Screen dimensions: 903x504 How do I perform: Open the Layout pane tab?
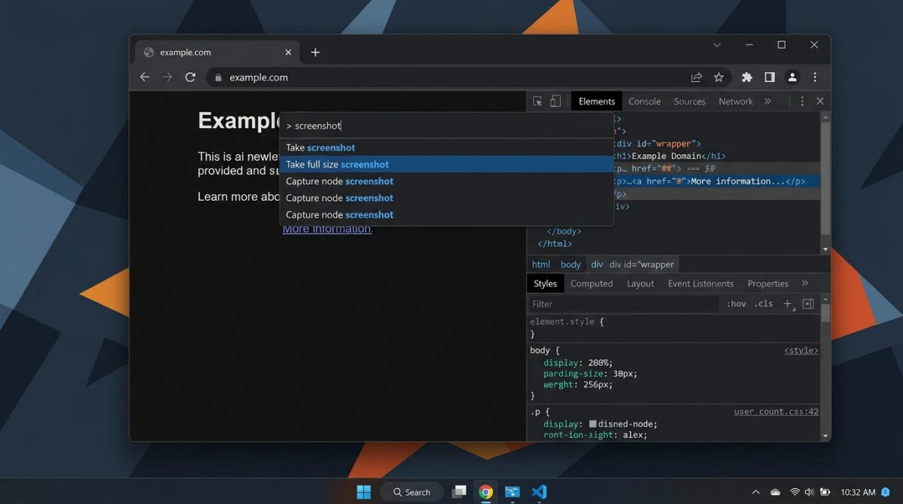tap(640, 284)
